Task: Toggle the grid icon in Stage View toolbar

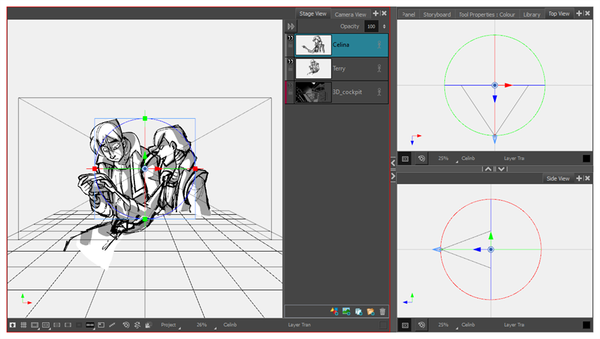Action: pos(23,325)
